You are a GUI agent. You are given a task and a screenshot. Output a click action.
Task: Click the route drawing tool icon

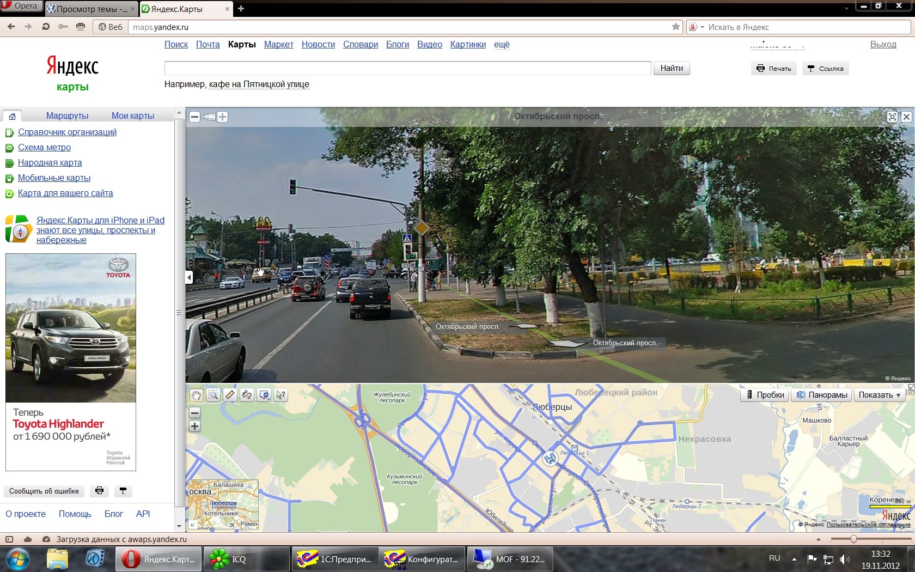pos(247,395)
